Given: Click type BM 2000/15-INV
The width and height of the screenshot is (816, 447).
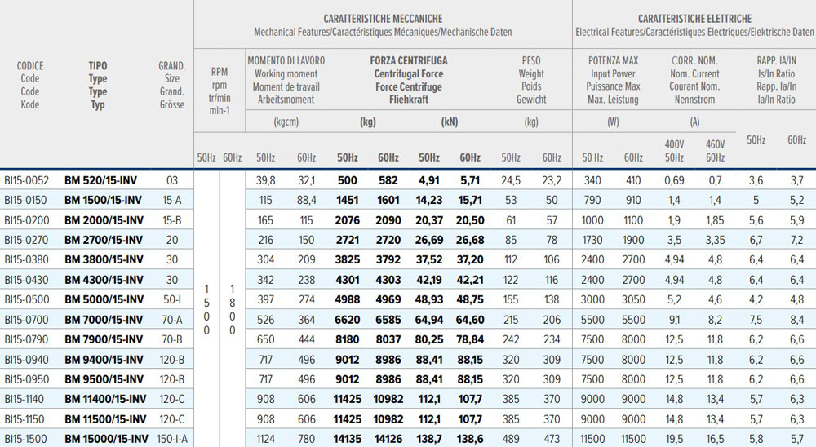Looking at the screenshot, I should point(104,220).
